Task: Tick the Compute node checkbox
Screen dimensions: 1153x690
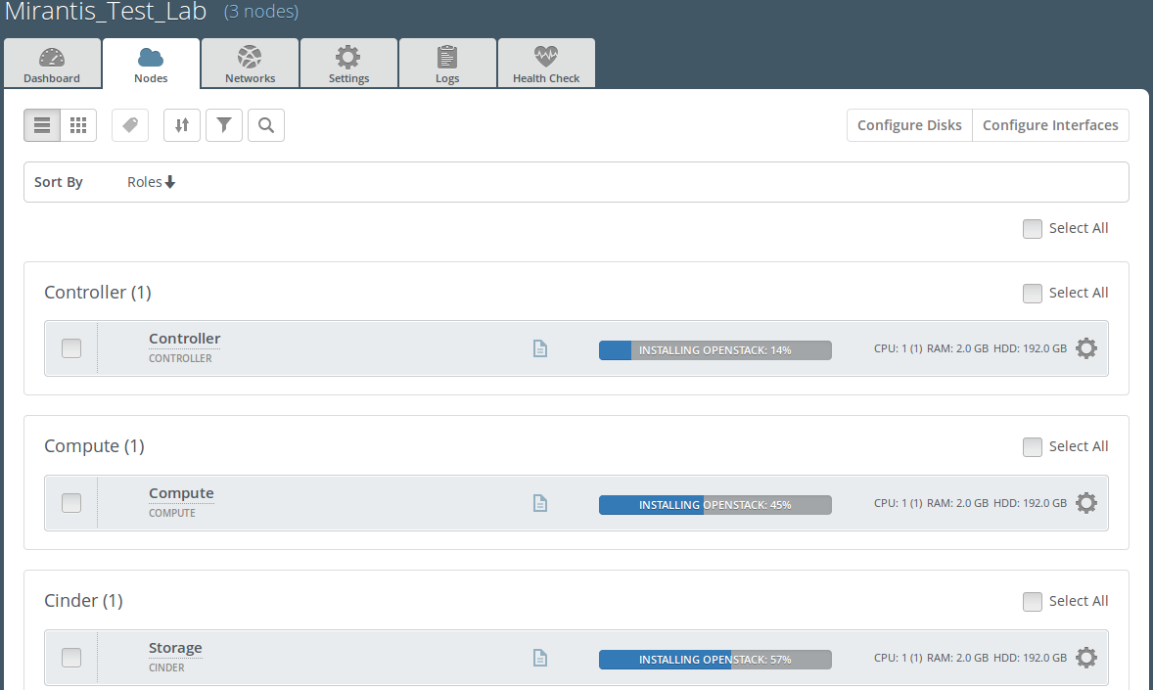Action: (x=71, y=502)
